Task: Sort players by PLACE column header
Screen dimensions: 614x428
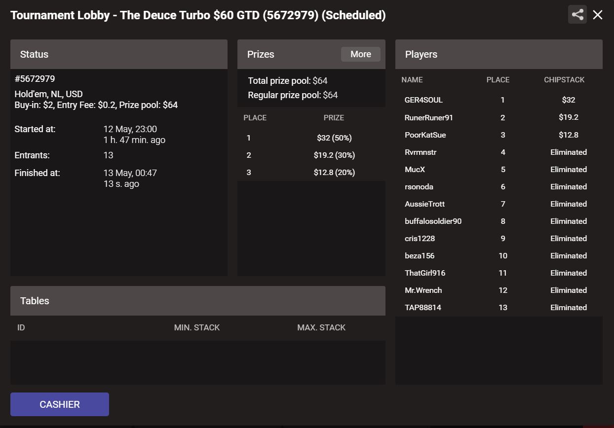Action: [498, 80]
